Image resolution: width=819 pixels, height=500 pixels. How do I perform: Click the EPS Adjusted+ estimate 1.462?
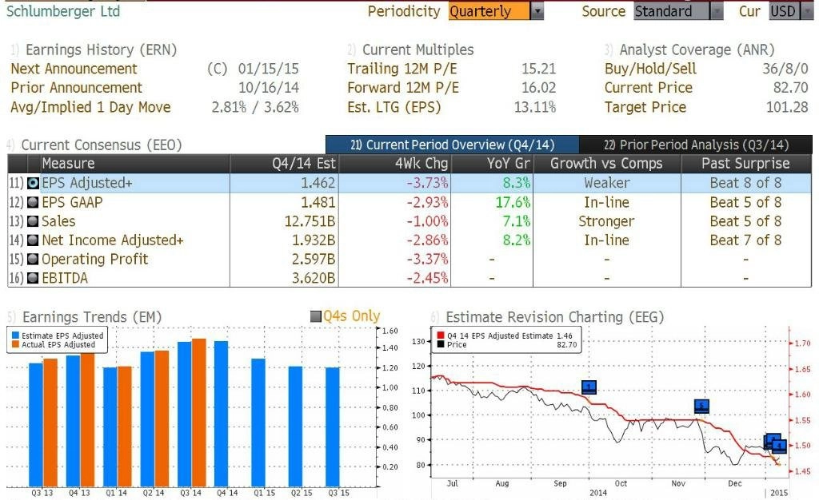pos(318,183)
